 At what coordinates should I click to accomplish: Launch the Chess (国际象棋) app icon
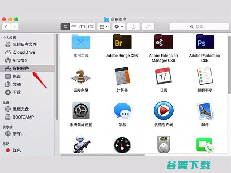tap(81, 77)
